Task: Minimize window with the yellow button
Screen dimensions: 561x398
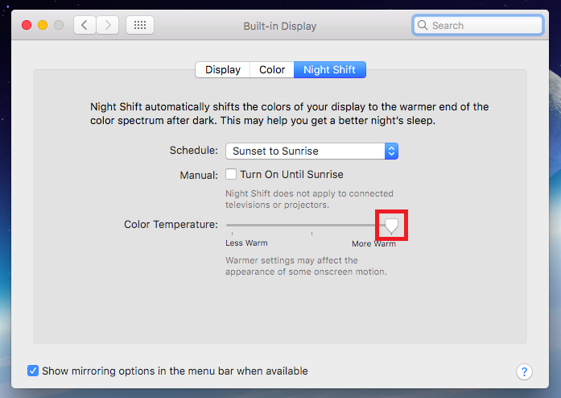Action: coord(43,25)
